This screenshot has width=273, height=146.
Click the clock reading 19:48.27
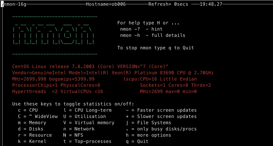(211, 4)
